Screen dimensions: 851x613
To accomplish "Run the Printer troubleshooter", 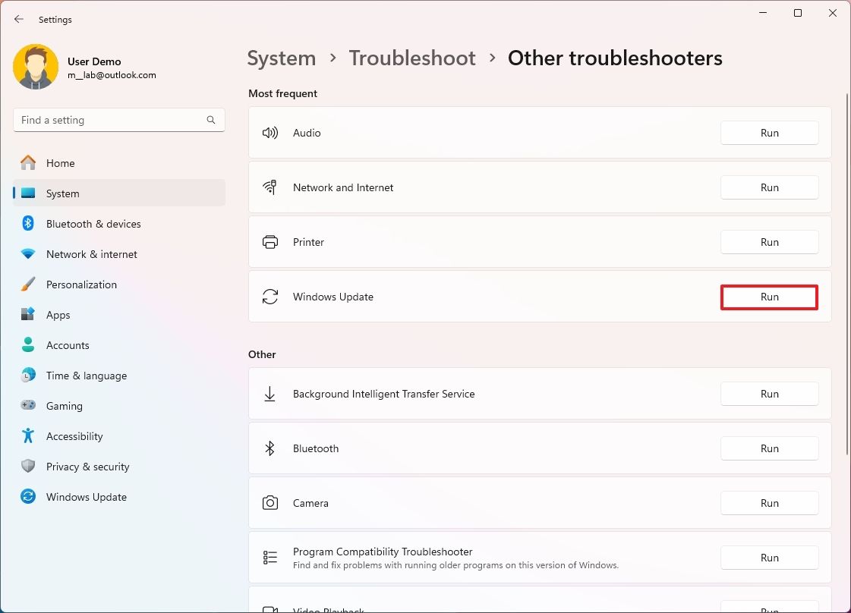I will (769, 242).
